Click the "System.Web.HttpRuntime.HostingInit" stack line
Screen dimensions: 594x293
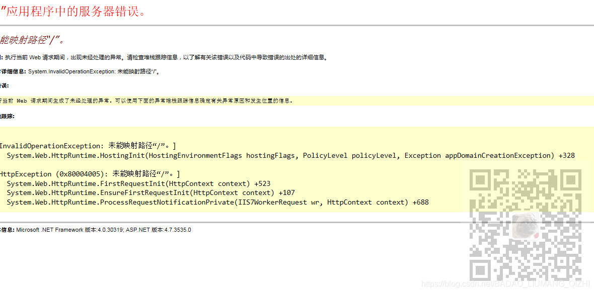point(291,155)
